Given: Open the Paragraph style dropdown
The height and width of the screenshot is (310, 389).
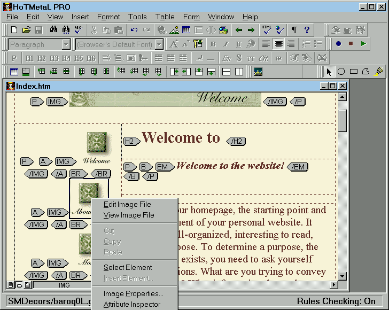Looking at the screenshot, I should (x=66, y=45).
